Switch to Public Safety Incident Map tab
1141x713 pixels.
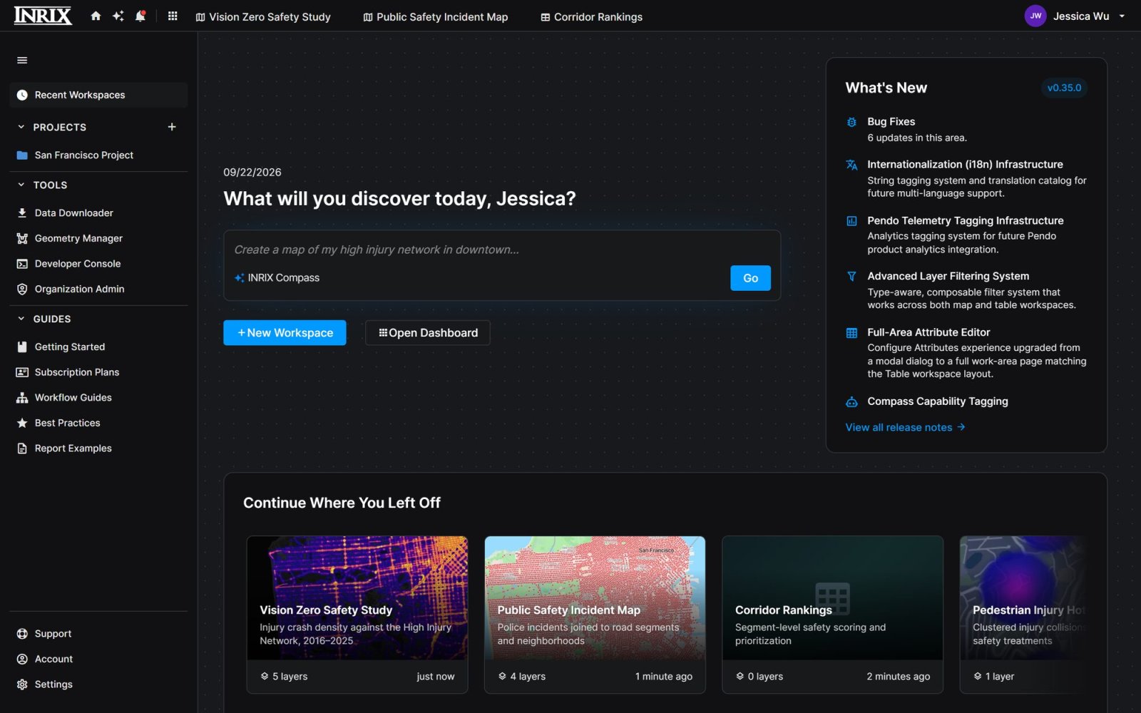tap(435, 16)
